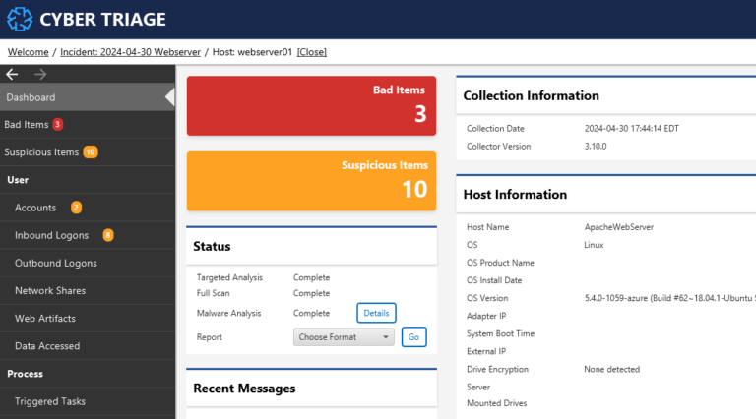The width and height of the screenshot is (756, 419).
Task: Open Incident: 2024-04-30 Webserver breadcrumb
Action: click(129, 52)
